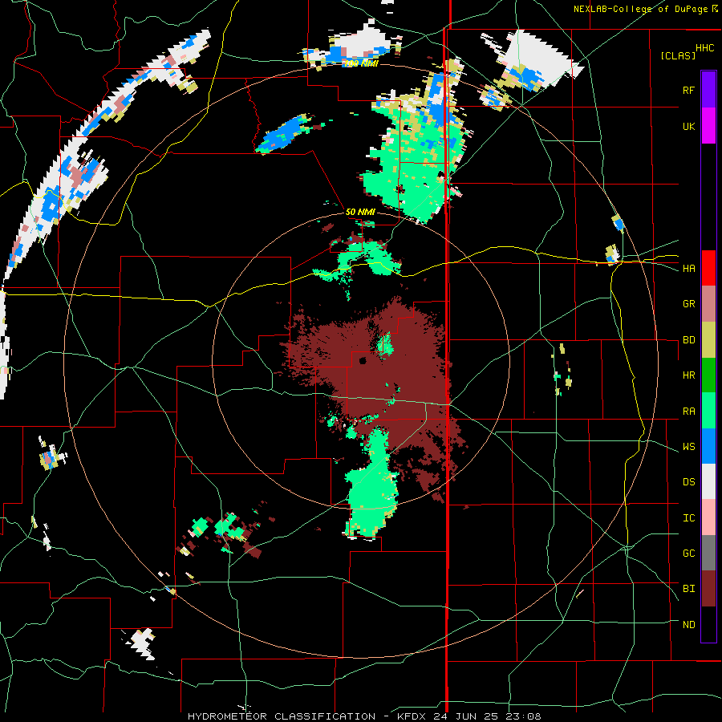
Task: Click the "HA" legend label
Action: coord(688,269)
